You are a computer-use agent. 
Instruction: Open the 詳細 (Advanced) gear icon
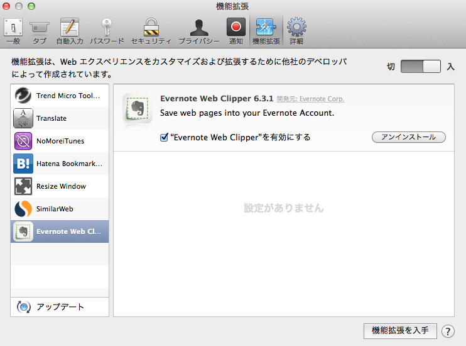pyautogui.click(x=296, y=30)
